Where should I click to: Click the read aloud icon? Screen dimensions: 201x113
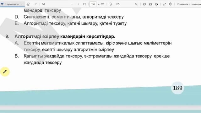coord(36,4)
